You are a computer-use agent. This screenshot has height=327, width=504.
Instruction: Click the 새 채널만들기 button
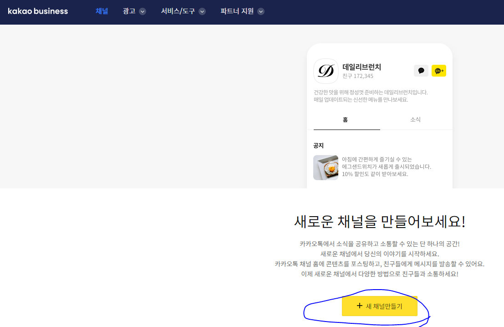point(380,306)
